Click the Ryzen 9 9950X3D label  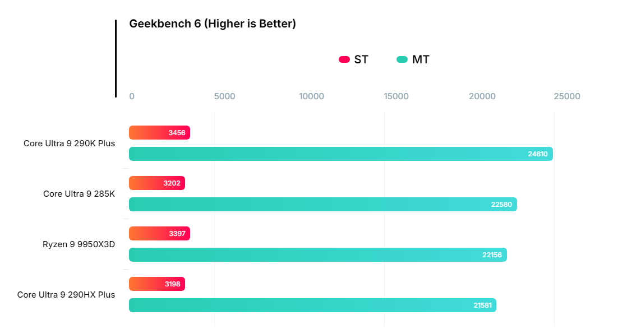79,244
